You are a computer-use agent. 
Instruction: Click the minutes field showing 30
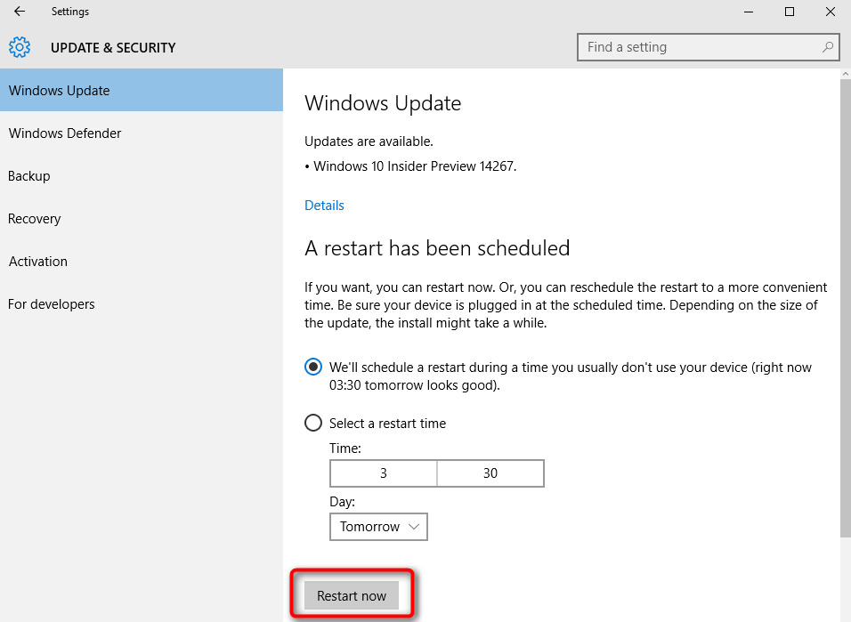click(x=490, y=473)
